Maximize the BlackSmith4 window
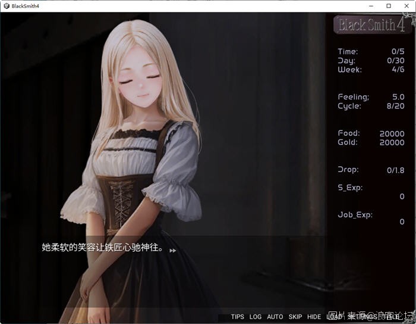The width and height of the screenshot is (416, 324). [389, 5]
